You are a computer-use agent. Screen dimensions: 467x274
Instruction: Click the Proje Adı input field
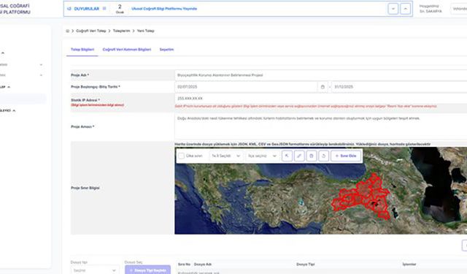coord(321,75)
